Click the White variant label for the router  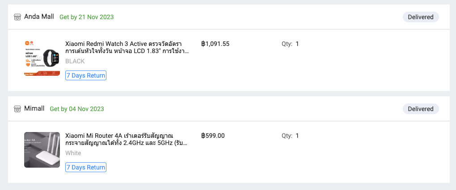(x=73, y=153)
